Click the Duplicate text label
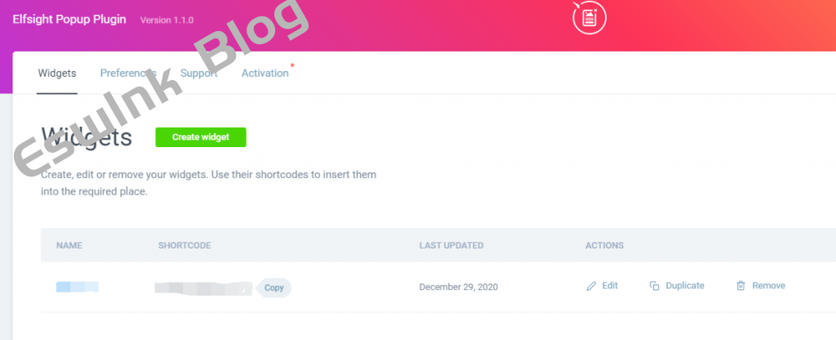This screenshot has height=340, width=836. pyautogui.click(x=685, y=286)
